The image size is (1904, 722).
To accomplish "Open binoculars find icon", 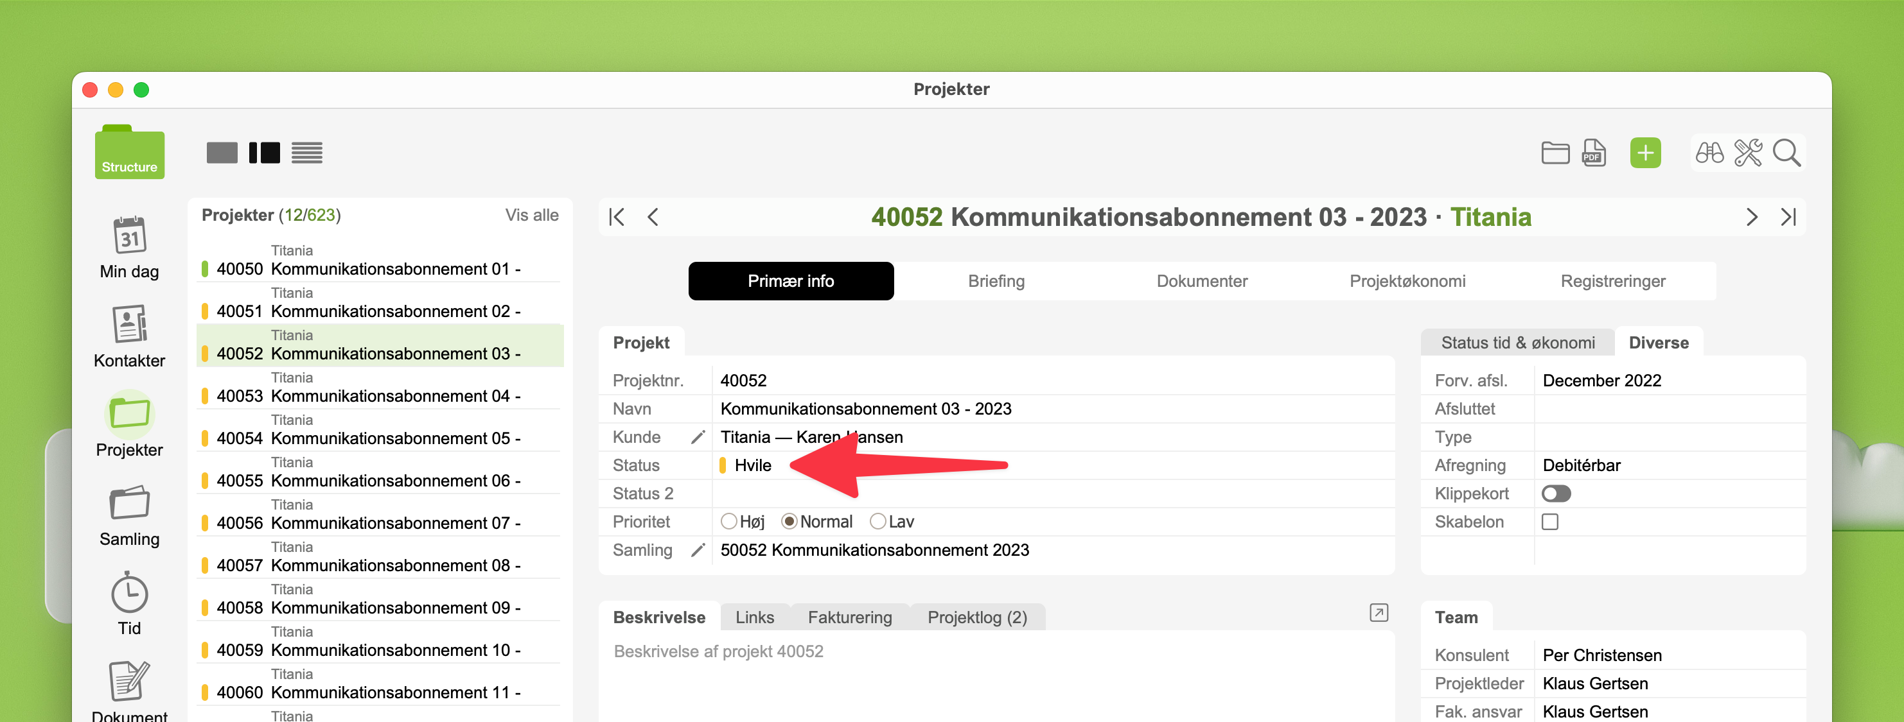I will click(x=1709, y=153).
